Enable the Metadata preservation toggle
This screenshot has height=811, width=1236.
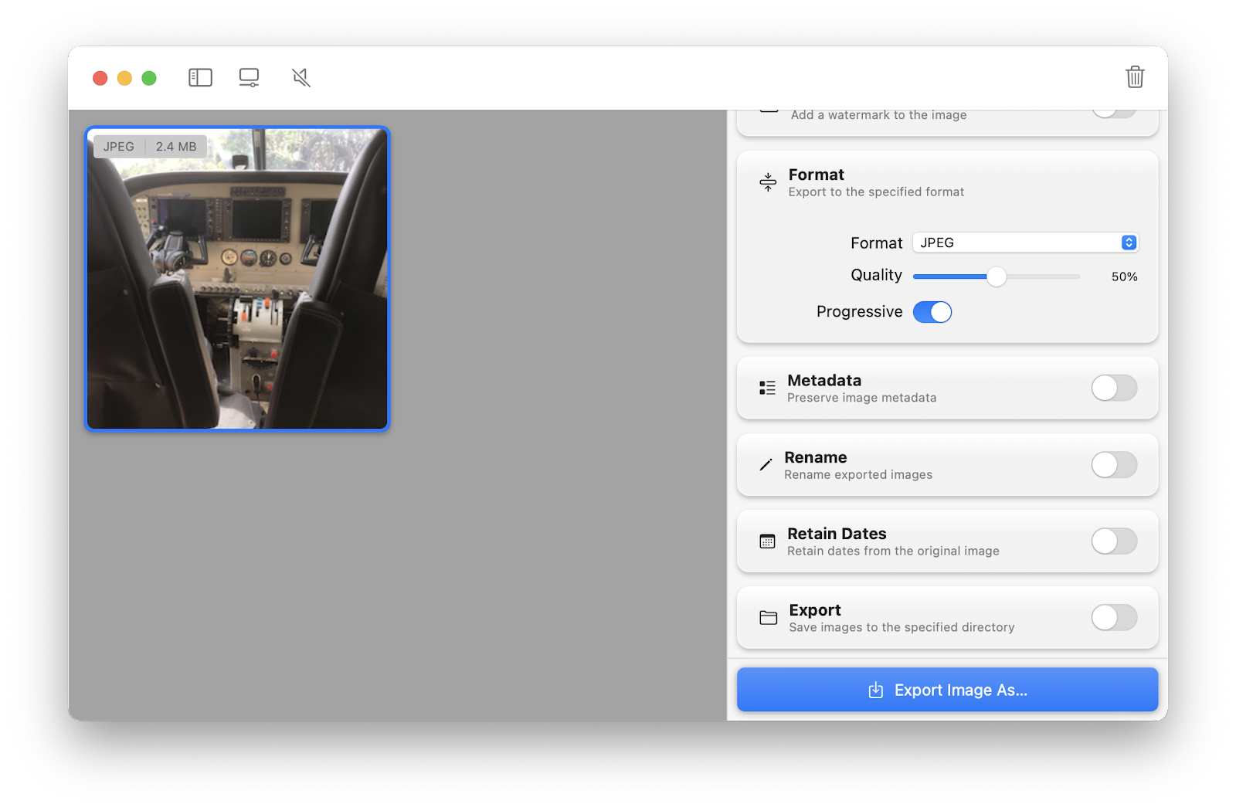[x=1113, y=389]
